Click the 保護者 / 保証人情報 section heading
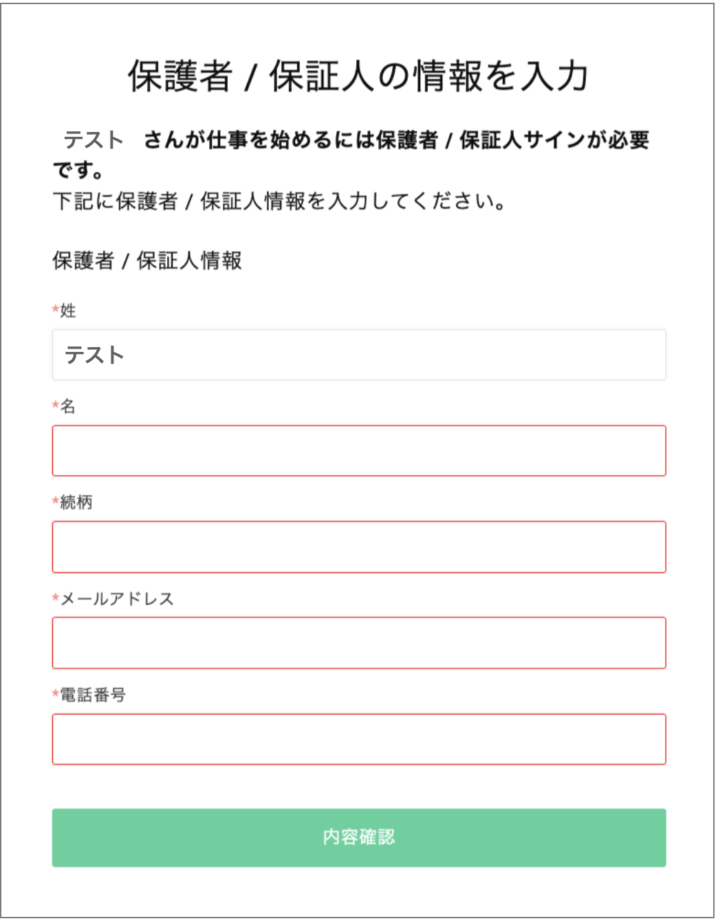The width and height of the screenshot is (718, 921). pyautogui.click(x=147, y=260)
